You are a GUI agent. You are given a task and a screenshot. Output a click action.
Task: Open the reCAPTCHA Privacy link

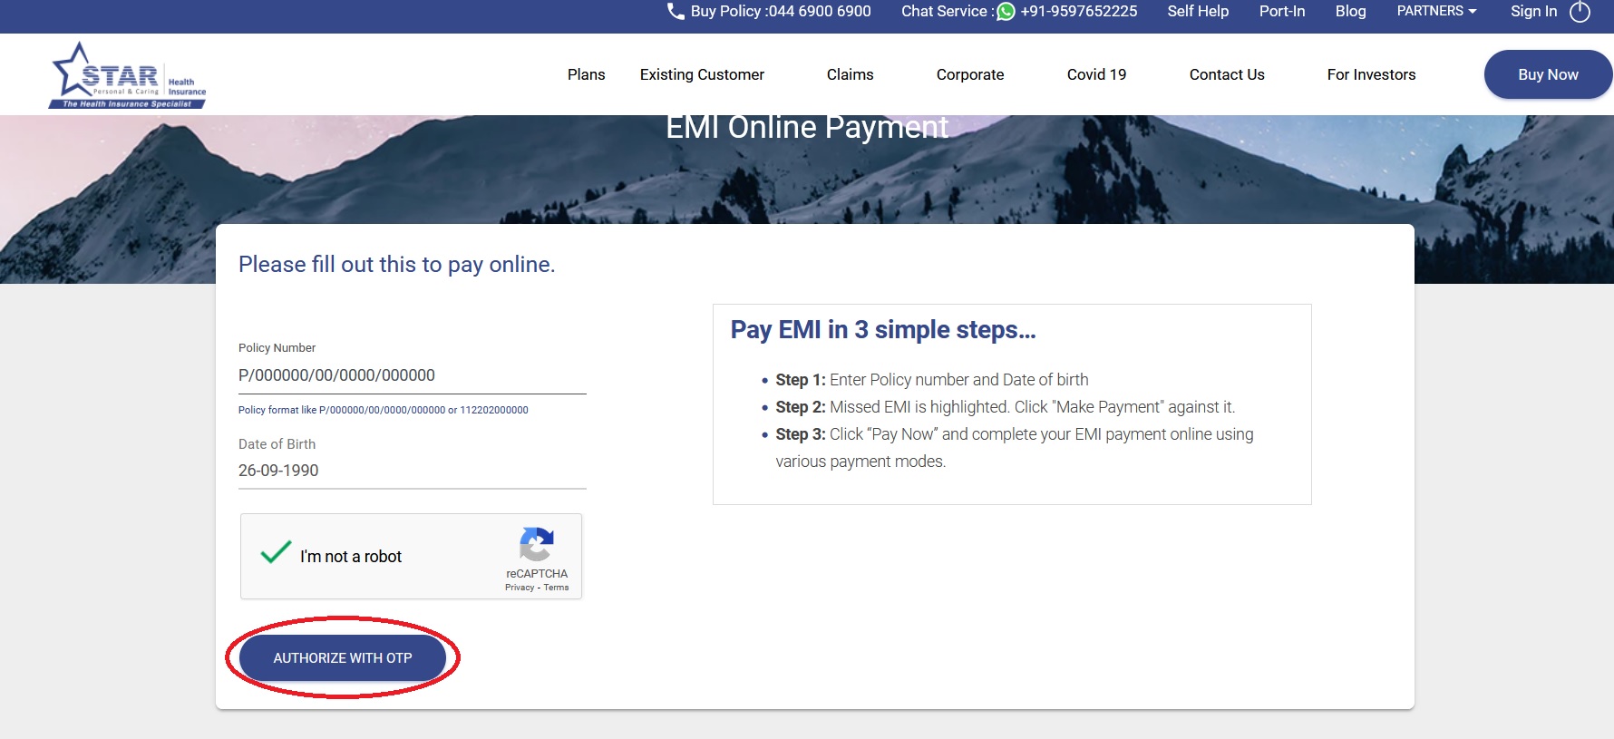coord(520,588)
